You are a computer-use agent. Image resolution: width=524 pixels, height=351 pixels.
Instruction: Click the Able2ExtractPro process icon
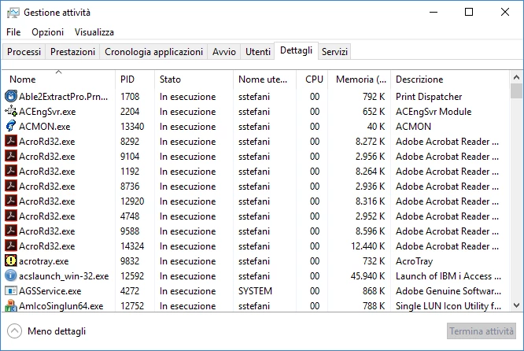11,96
